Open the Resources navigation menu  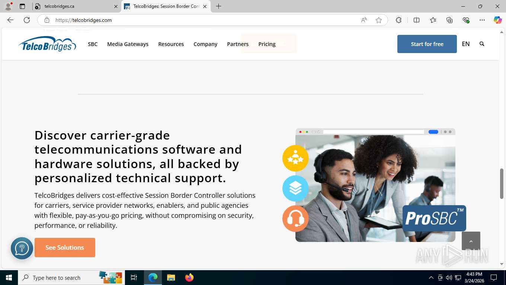coord(171,44)
